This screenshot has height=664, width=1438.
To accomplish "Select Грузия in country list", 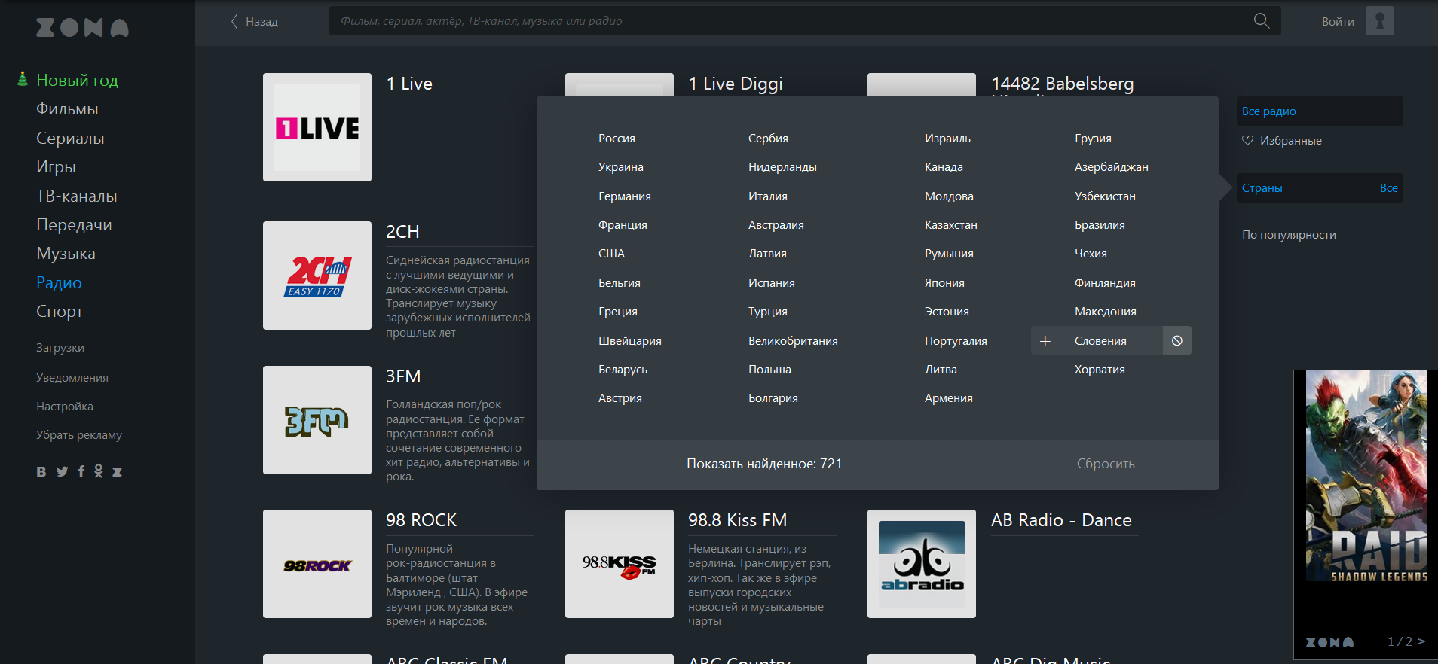I will [1093, 139].
